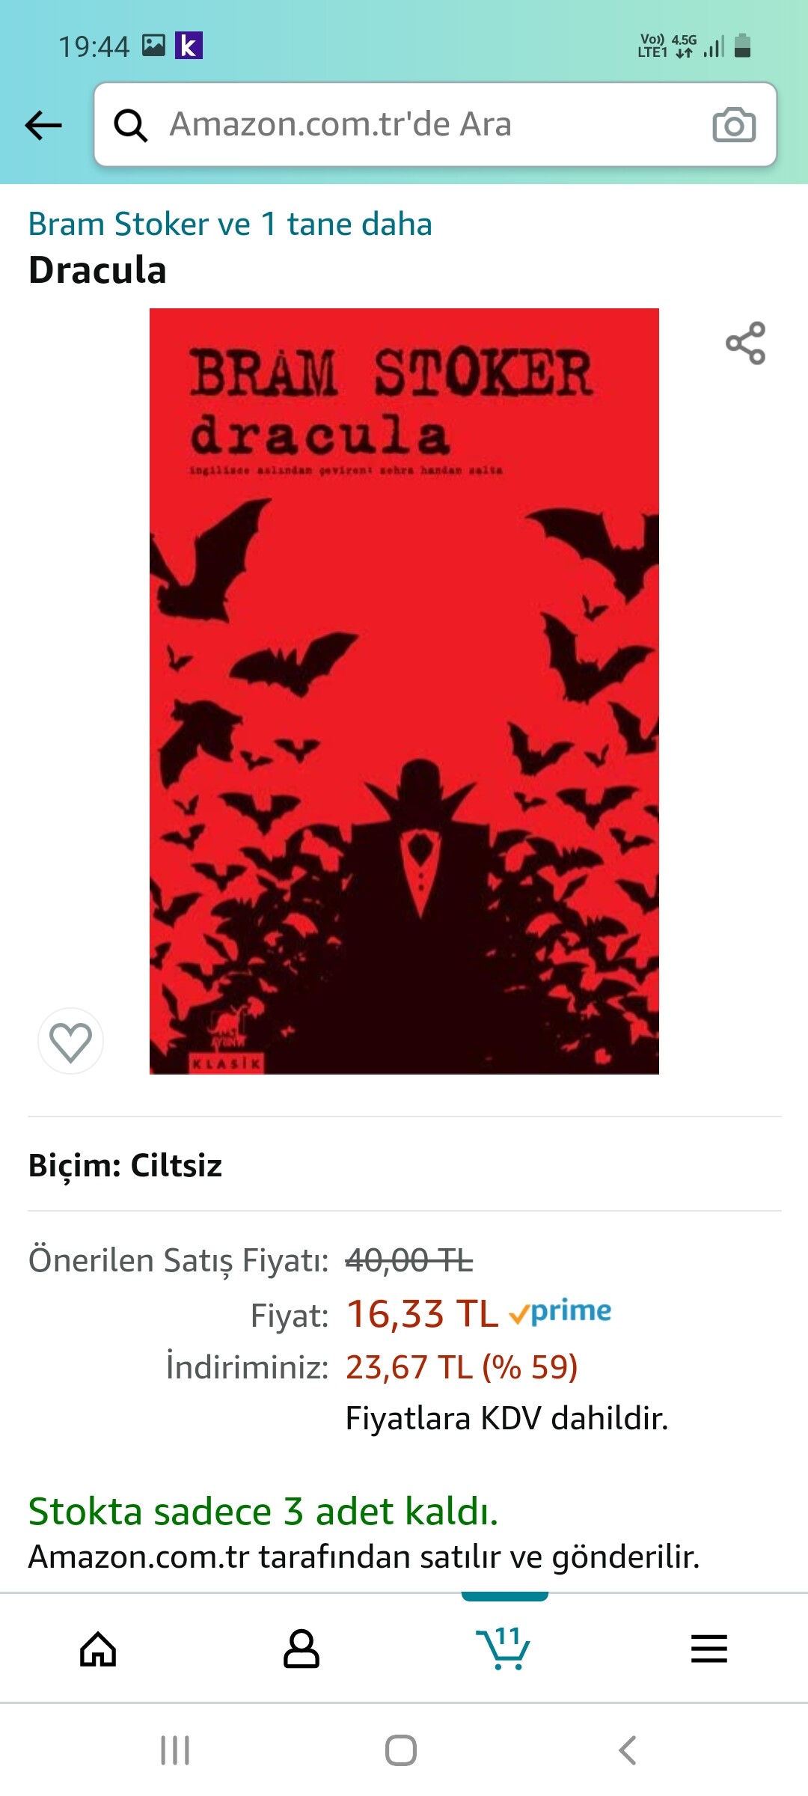Tap the back arrow icon
Screen dimensions: 808x1796
[43, 125]
